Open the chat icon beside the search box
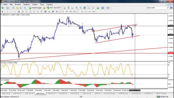This screenshot has width=174, height=98. click(171, 8)
